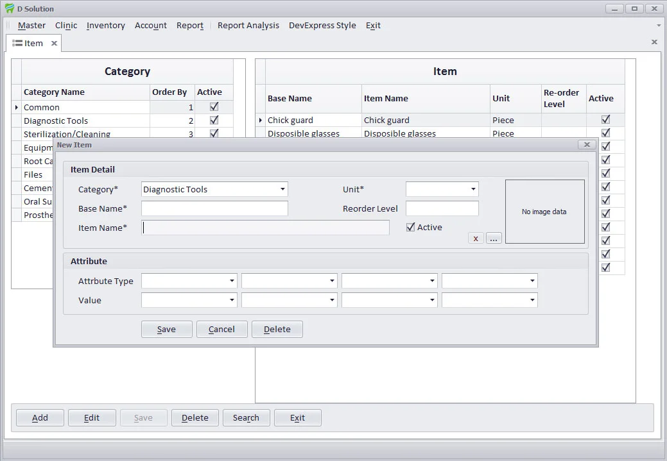Click the ellipsis button to browse for an image
Screen dimensions: 667x461
(494, 239)
